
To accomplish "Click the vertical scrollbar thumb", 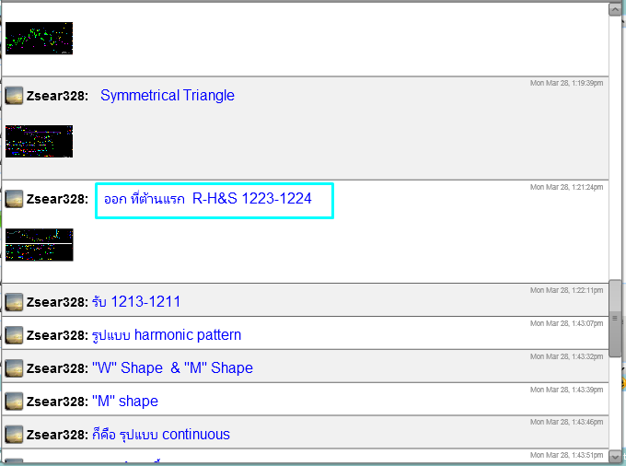I will 615,318.
